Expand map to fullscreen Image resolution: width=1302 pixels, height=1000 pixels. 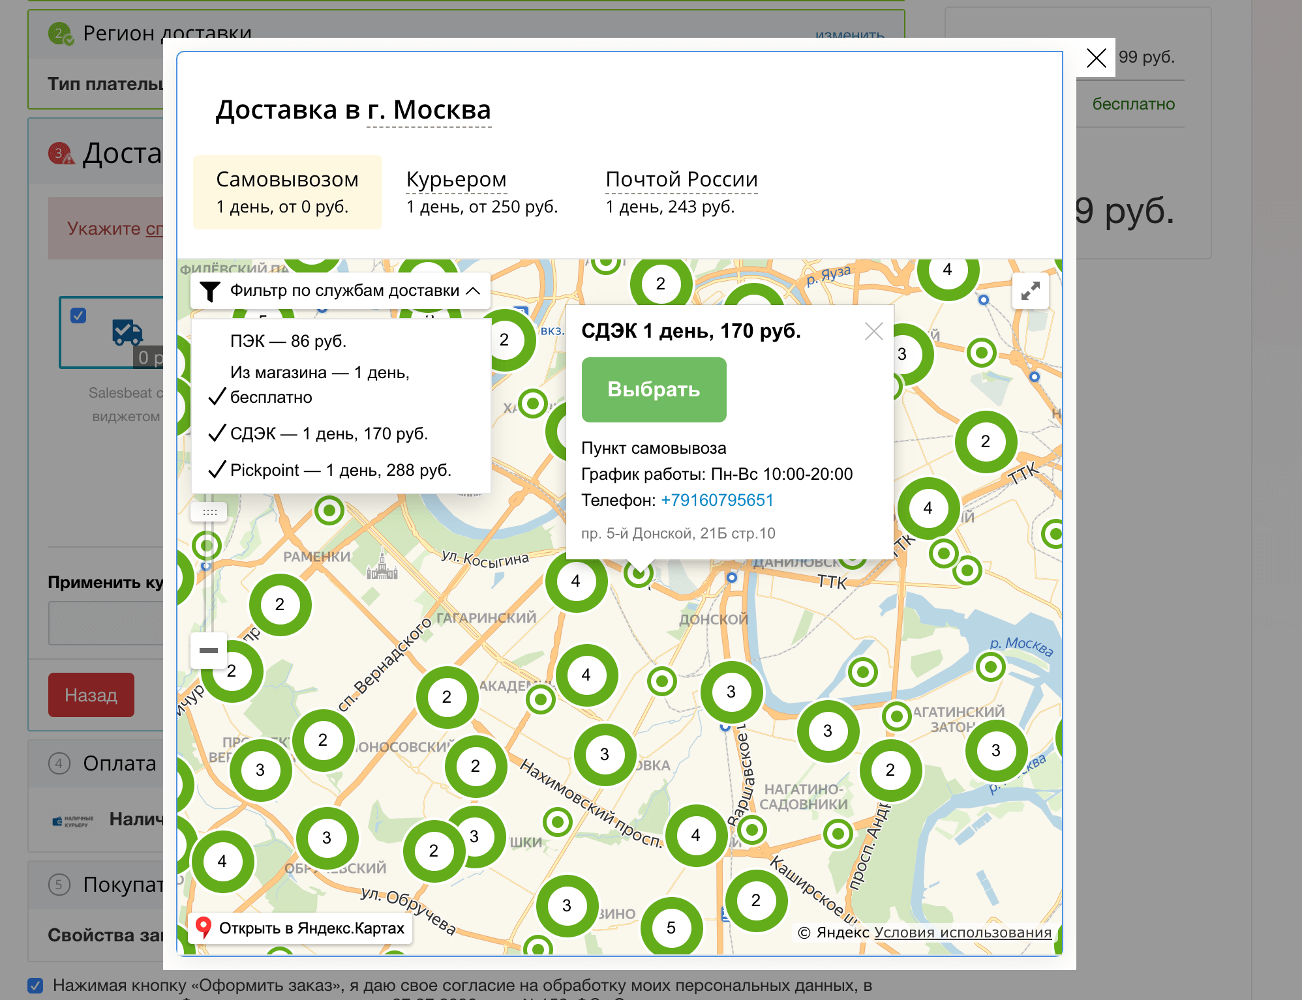[x=1030, y=291]
